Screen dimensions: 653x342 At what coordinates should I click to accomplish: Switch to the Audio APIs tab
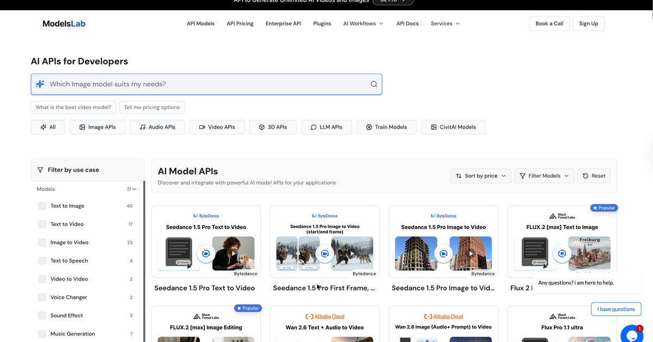click(157, 127)
